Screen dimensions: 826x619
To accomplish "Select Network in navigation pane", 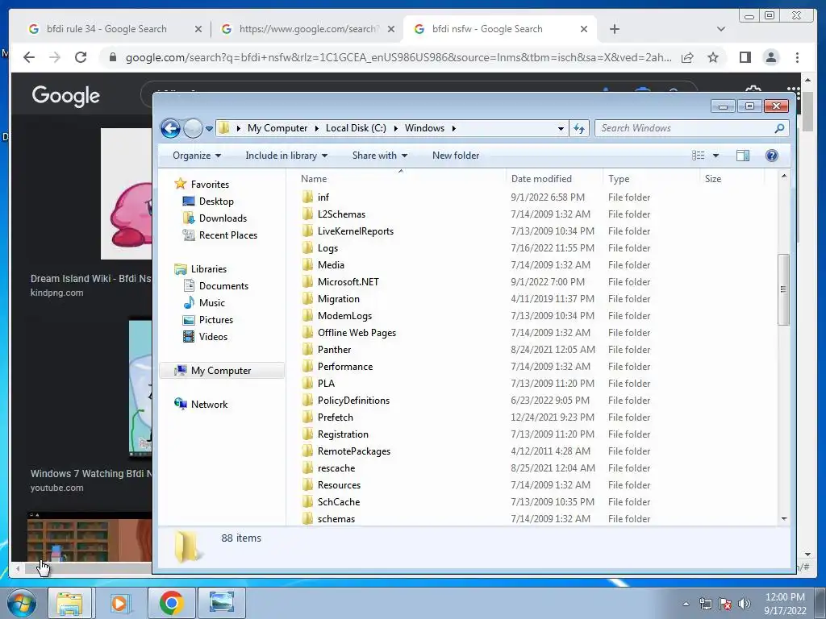I will (x=209, y=405).
